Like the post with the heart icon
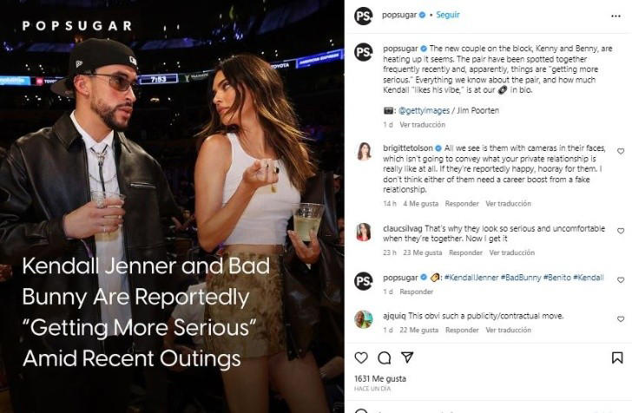 361,357
